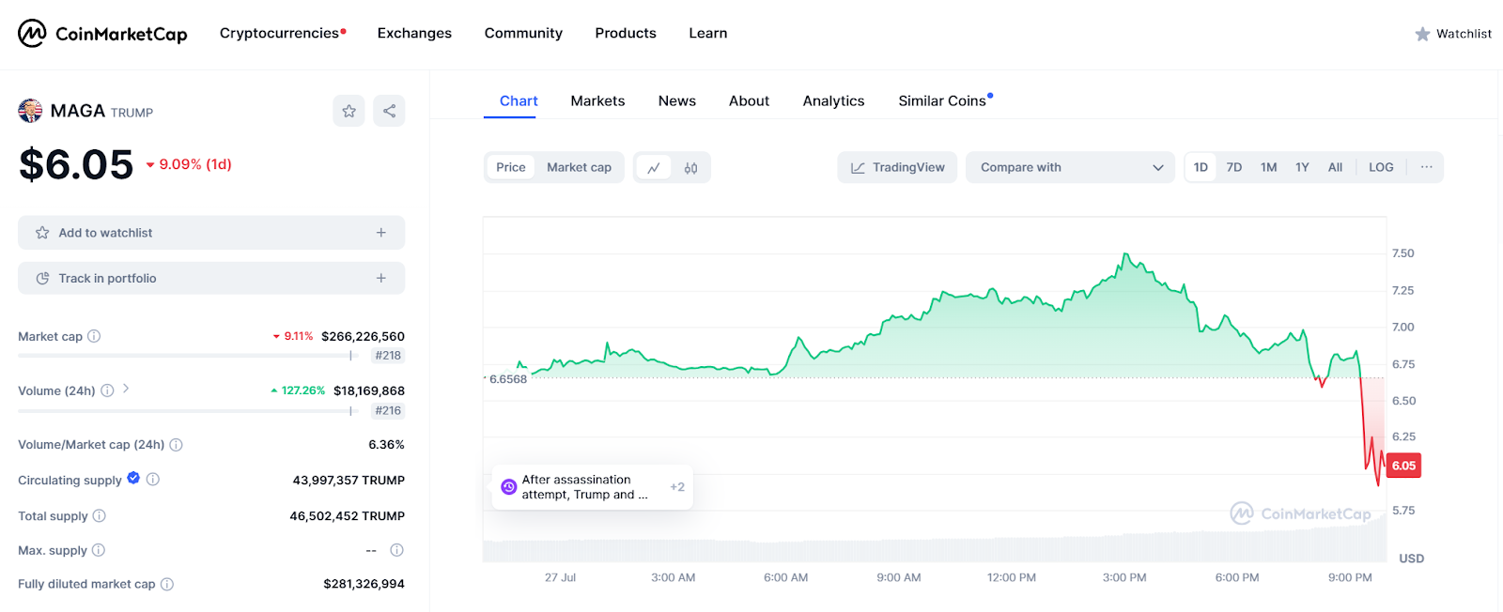This screenshot has width=1503, height=612.
Task: Click the plus icon on Track in portfolio
Action: tap(381, 279)
